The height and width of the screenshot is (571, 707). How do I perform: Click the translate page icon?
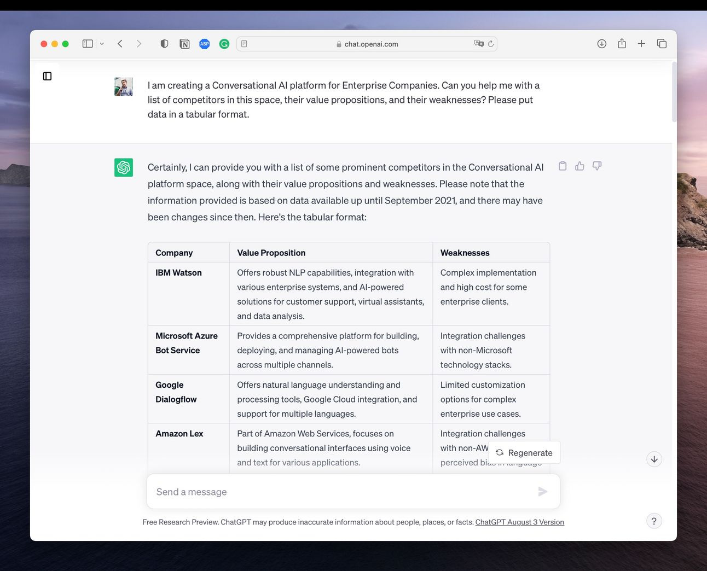click(479, 44)
